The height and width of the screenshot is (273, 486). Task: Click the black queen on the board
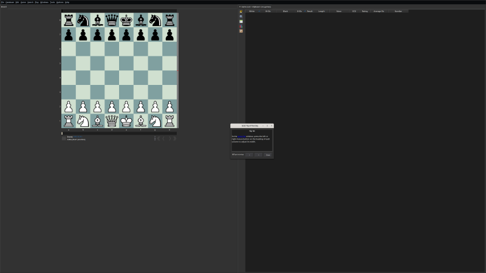(112, 20)
